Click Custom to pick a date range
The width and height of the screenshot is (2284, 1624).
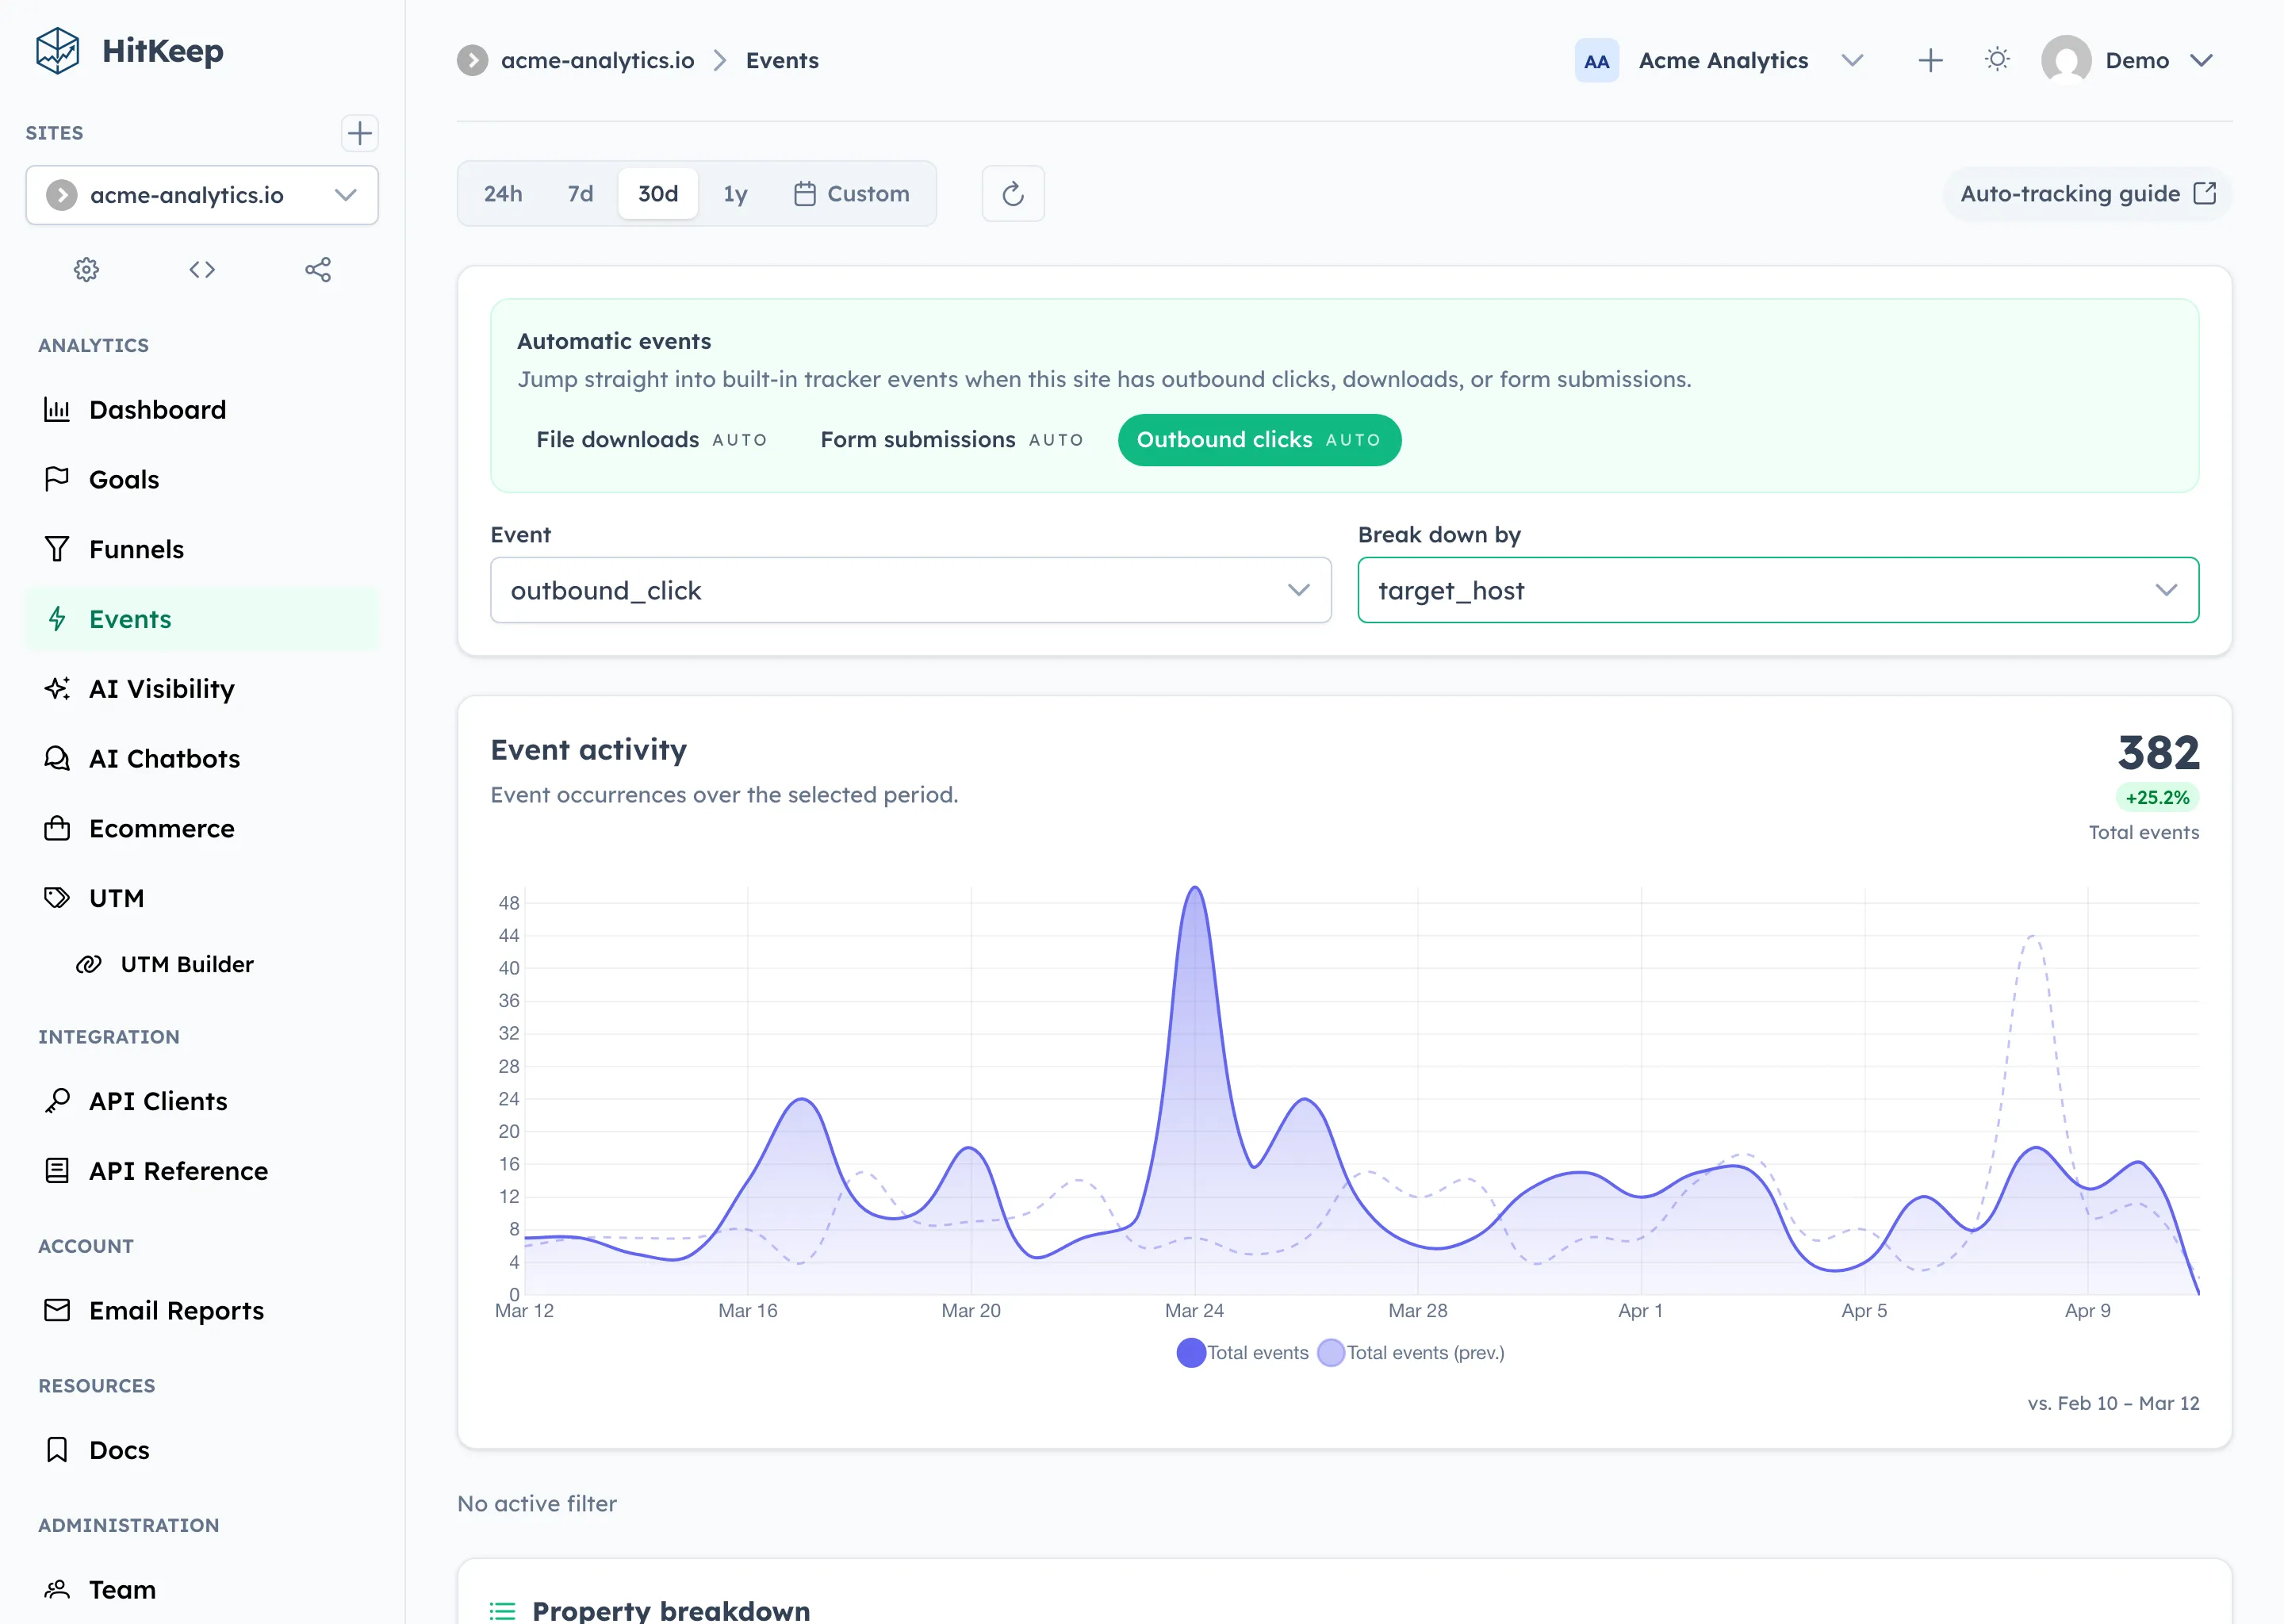tap(852, 193)
